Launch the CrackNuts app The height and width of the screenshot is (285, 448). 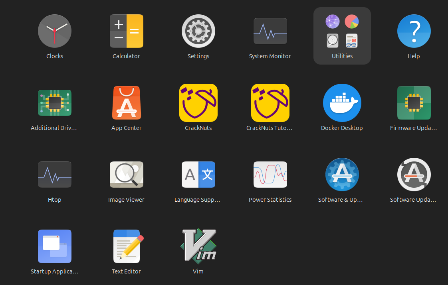click(x=198, y=103)
